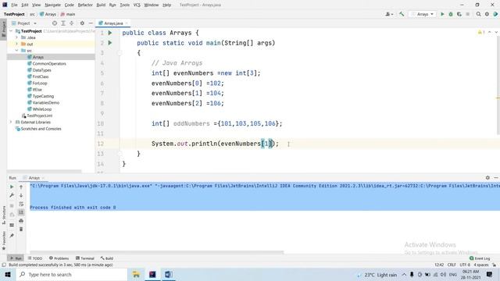
Task: Open the Build menu
Action: [101, 5]
